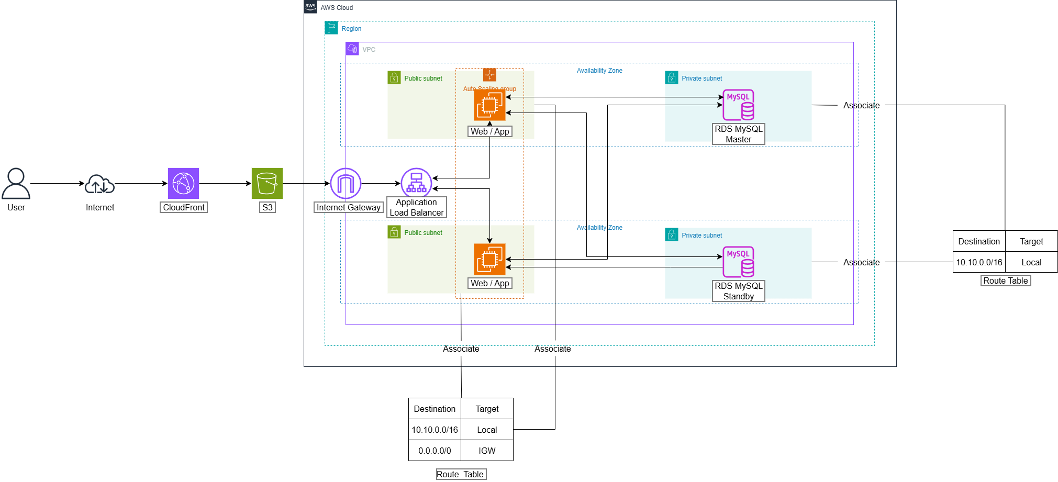Screen dimensions: 1058x482
Task: Click the Internet Gateway icon
Action: coord(346,183)
